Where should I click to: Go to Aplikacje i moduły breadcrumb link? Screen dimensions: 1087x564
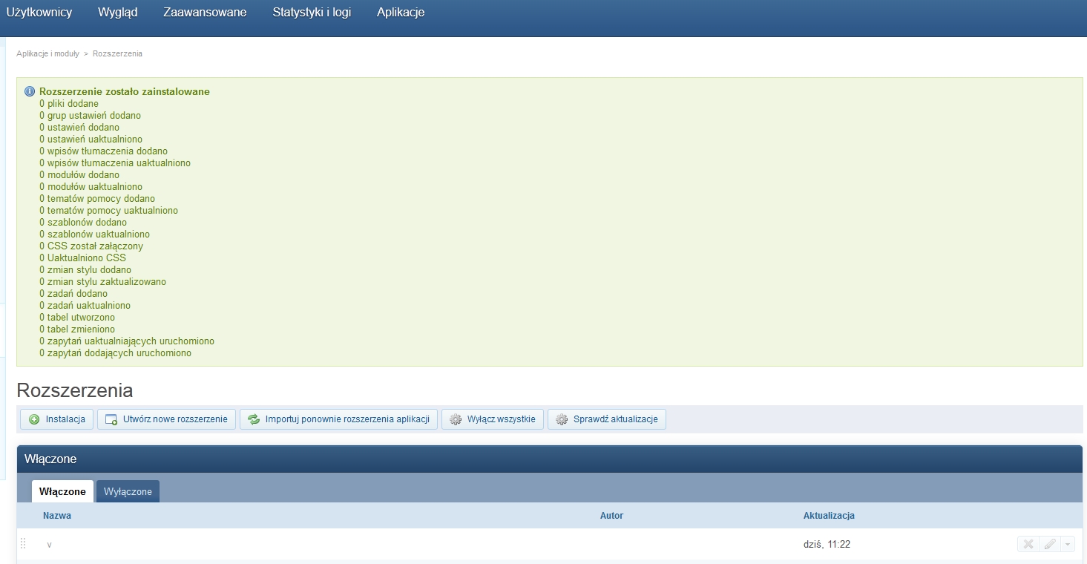click(47, 54)
